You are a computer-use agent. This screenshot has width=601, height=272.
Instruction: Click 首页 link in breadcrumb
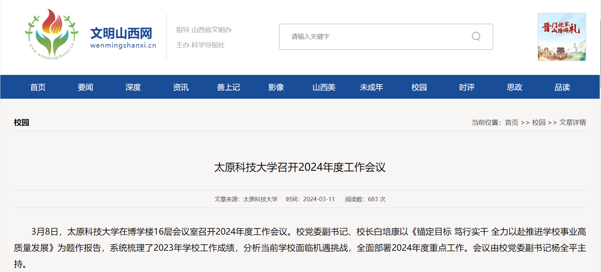511,123
